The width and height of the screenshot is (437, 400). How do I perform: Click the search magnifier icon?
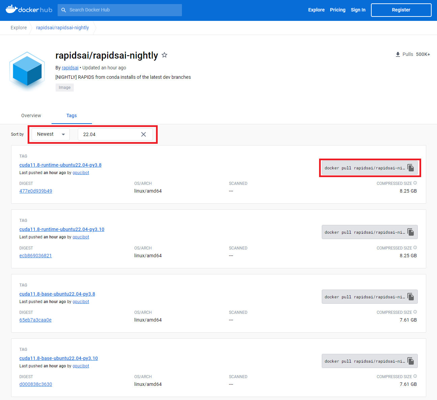pyautogui.click(x=64, y=10)
